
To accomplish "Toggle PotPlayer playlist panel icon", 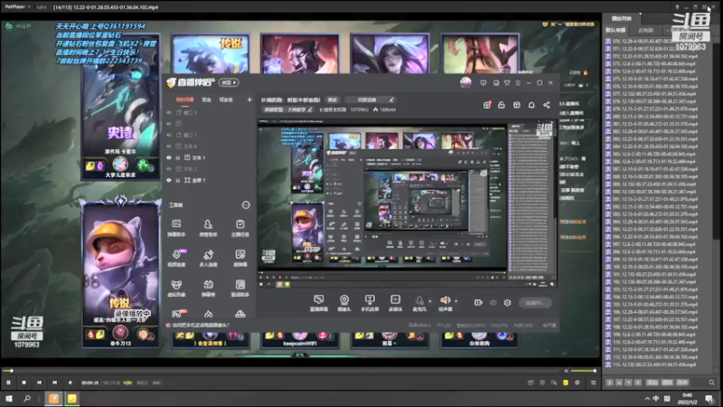I will [594, 383].
